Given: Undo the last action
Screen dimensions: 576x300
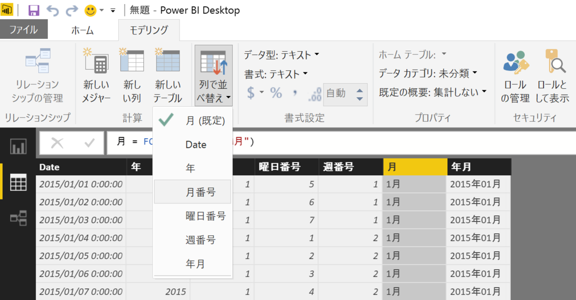Looking at the screenshot, I should (x=52, y=10).
